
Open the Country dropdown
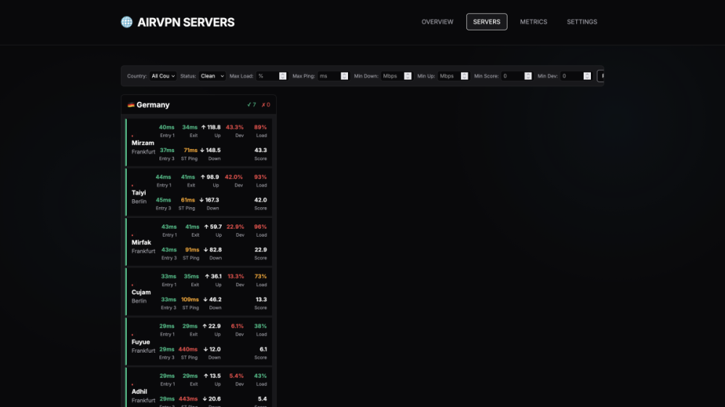[x=163, y=76]
